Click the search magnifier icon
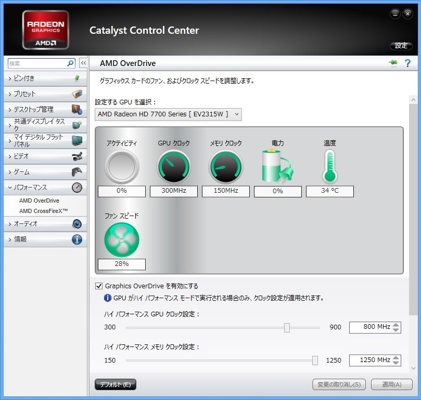Viewport: 421px width, 400px height. click(x=70, y=63)
